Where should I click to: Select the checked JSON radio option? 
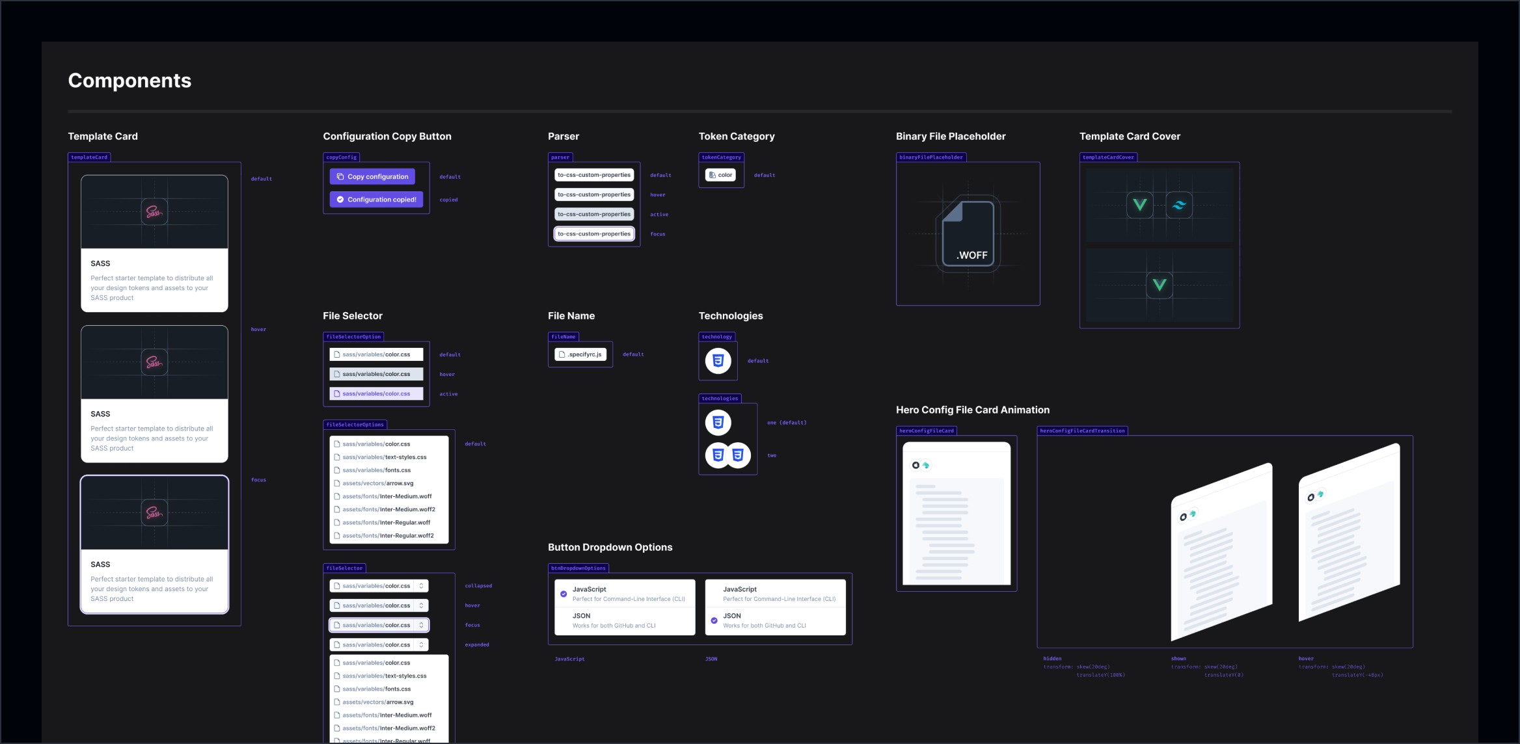[x=714, y=620]
